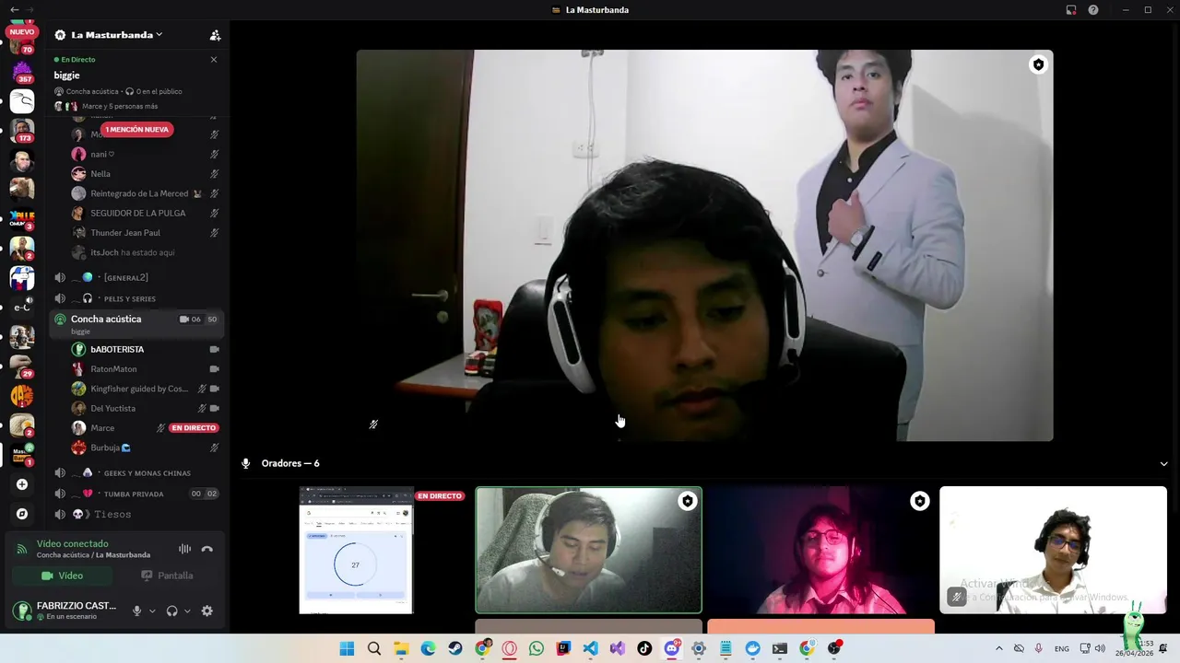This screenshot has width=1180, height=663.
Task: Toggle screen share with the Pantalla button
Action: click(167, 576)
